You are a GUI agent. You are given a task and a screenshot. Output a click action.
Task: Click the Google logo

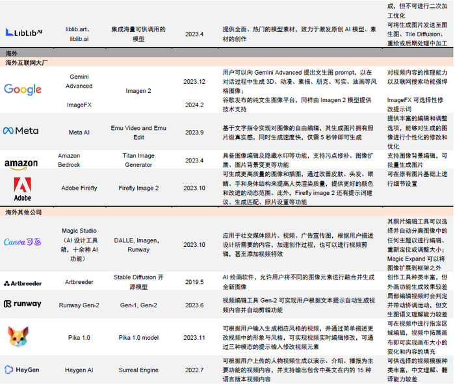click(x=23, y=89)
